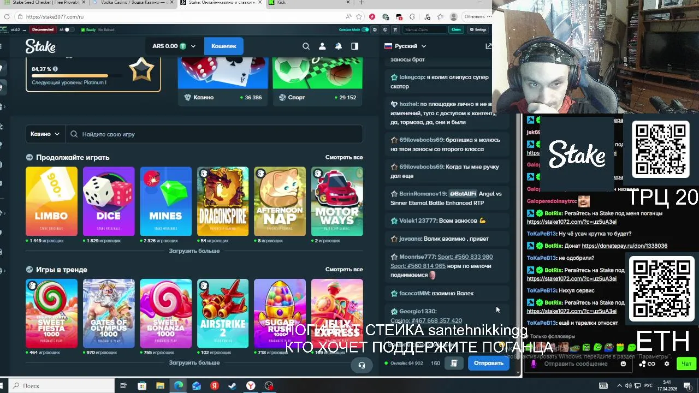Click Смотреть все for Игры в тренде

pyautogui.click(x=344, y=270)
